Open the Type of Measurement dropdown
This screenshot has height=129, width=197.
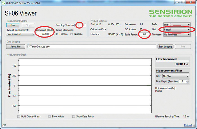pyautogui.click(x=20, y=34)
